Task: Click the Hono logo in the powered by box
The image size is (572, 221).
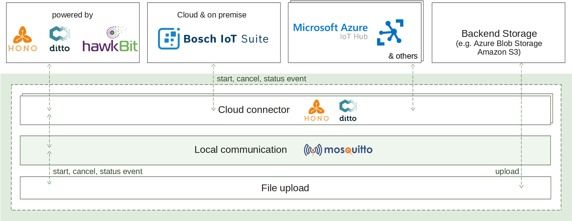Action: pos(22,39)
